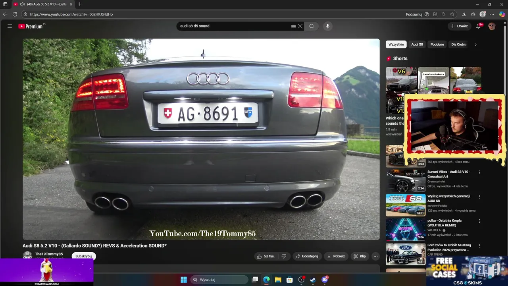Open the YouTube account avatar menu
The image size is (508, 286).
[492, 26]
